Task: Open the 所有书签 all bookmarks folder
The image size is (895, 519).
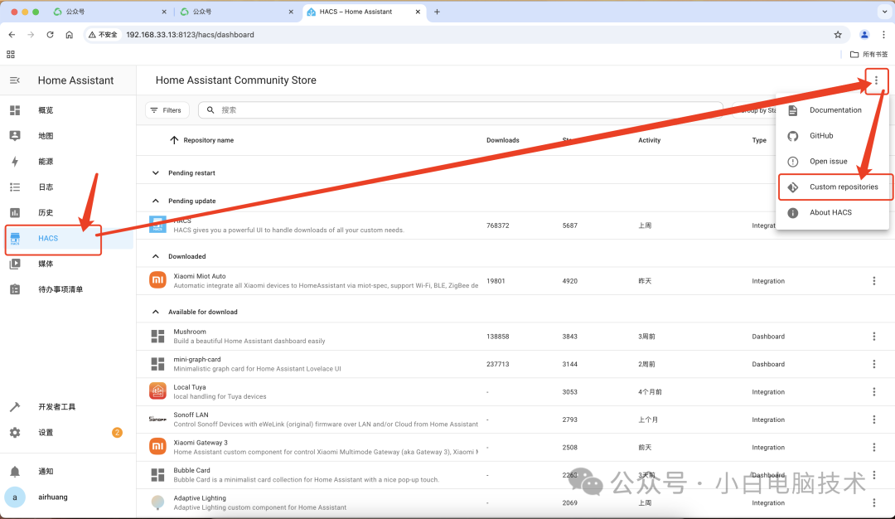Action: (x=868, y=54)
